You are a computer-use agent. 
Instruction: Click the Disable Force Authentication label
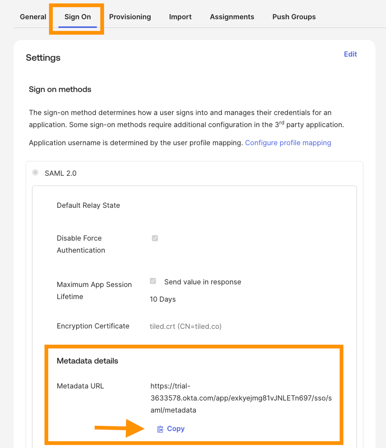tap(81, 244)
